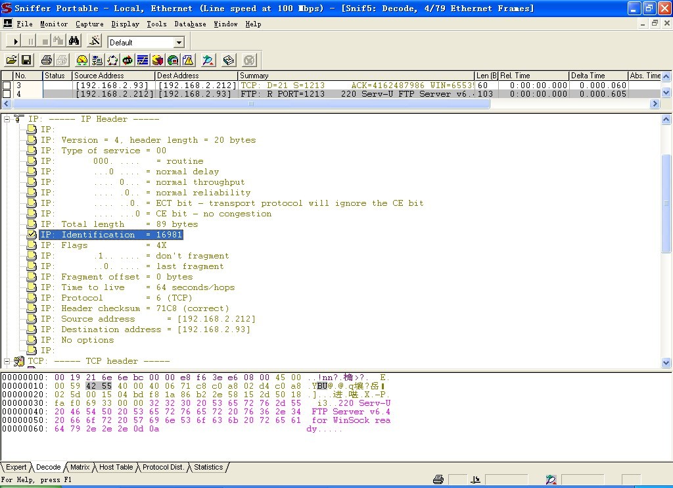
Task: Click the Stop and Display button
Action: point(58,41)
